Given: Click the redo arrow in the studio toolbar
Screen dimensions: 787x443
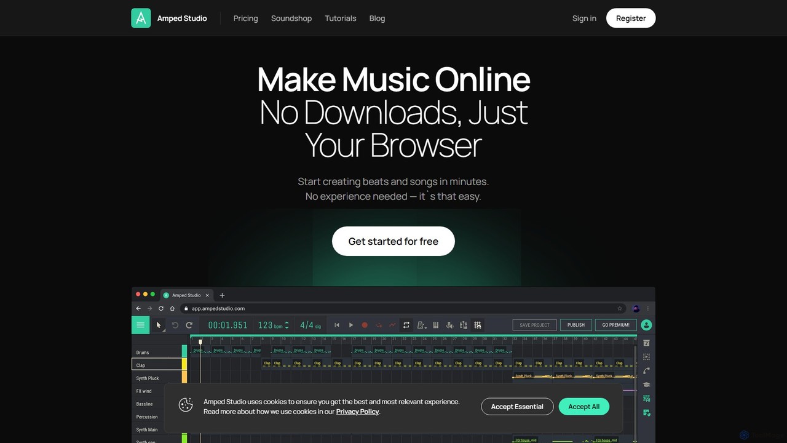Looking at the screenshot, I should click(189, 325).
